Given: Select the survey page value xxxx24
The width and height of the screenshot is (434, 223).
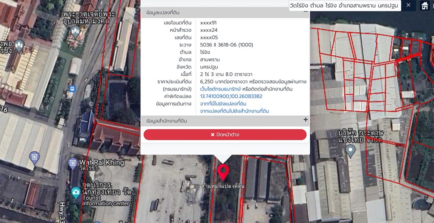Looking at the screenshot, I should [209, 30].
